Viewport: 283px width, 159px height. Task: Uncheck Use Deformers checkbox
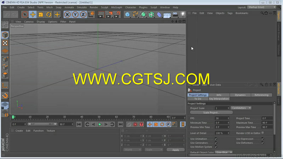tap(263, 143)
